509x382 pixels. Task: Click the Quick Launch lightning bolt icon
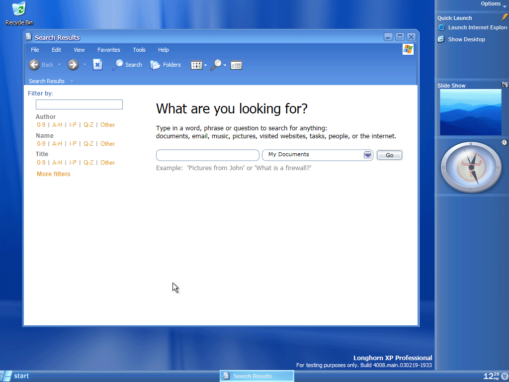click(x=505, y=17)
